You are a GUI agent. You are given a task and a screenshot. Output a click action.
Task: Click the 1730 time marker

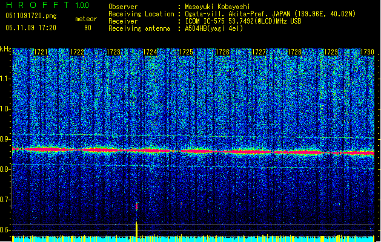pyautogui.click(x=367, y=52)
